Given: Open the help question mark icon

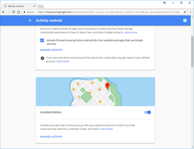Looking at the screenshot, I should tap(185, 20).
